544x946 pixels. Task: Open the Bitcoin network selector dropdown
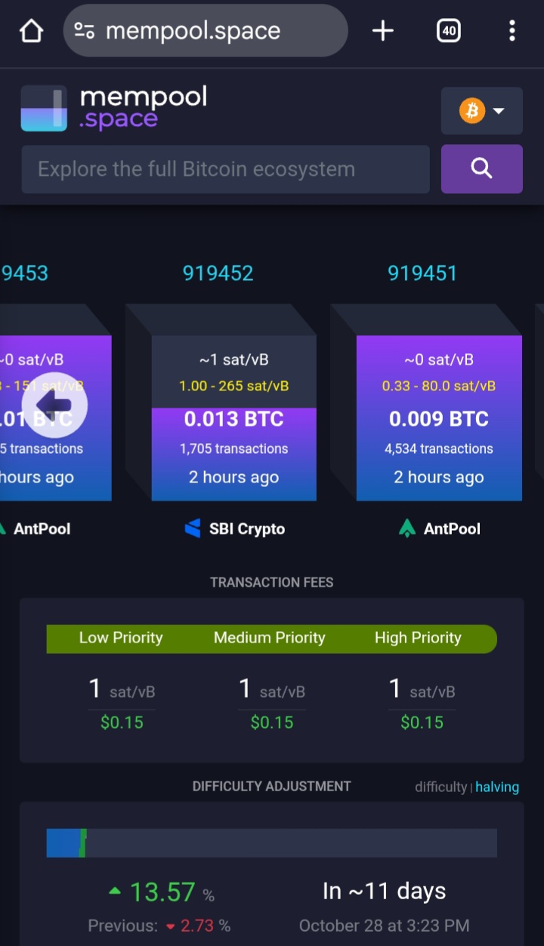(x=481, y=112)
